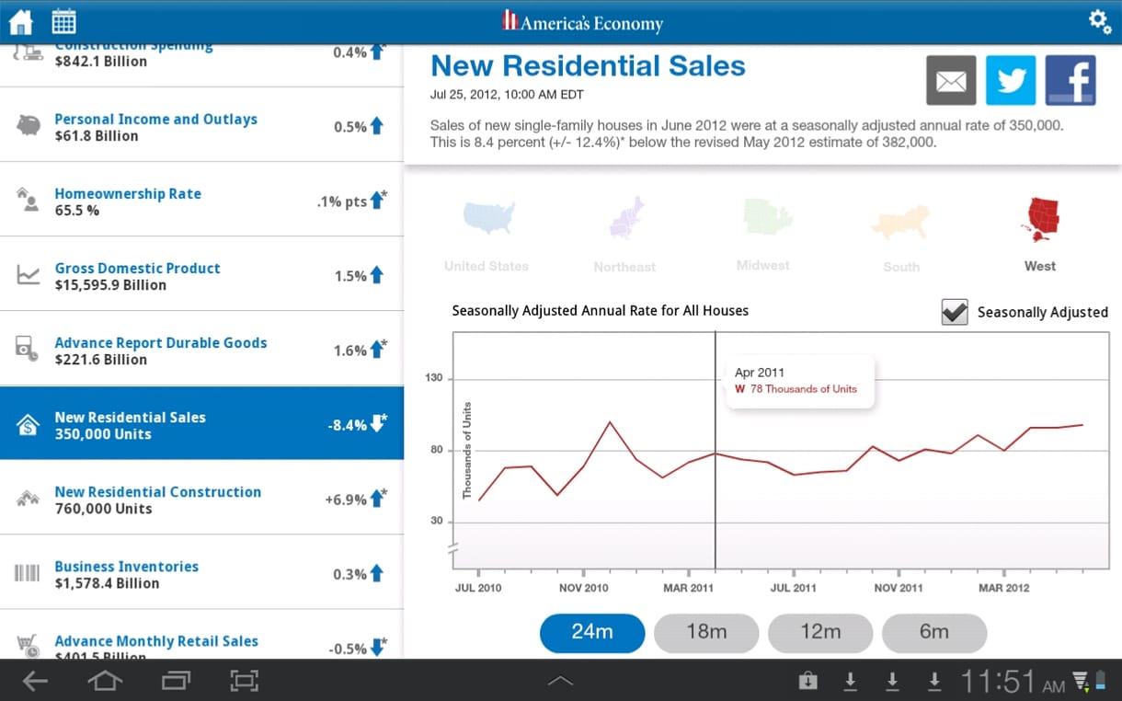Click the New Residential Sales heading
The height and width of the screenshot is (701, 1122).
(588, 66)
